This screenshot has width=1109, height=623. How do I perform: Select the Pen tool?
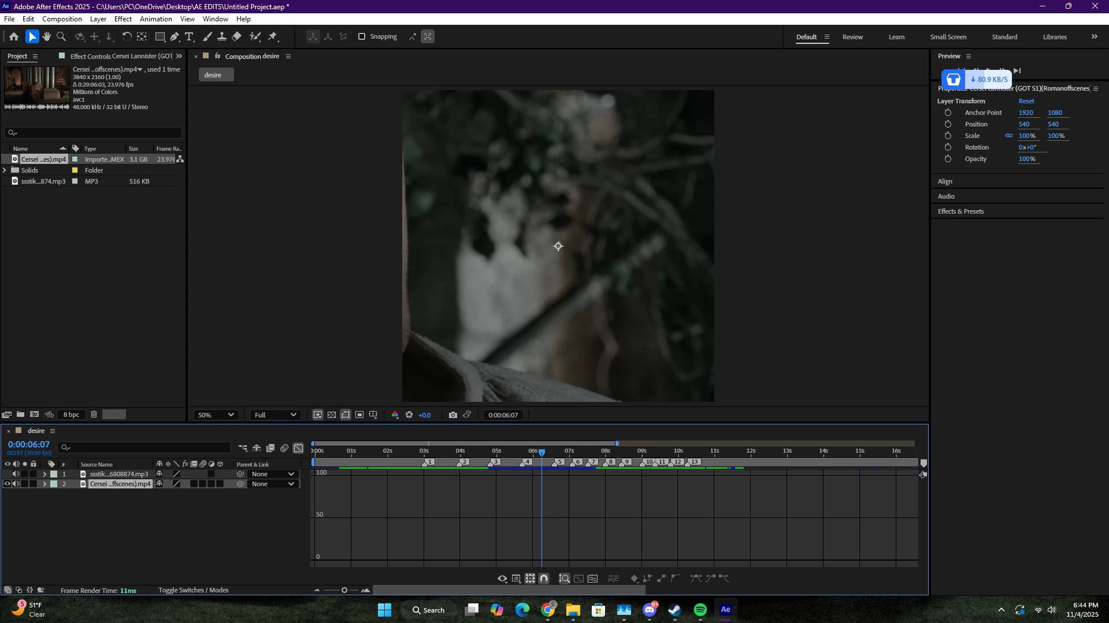click(175, 36)
